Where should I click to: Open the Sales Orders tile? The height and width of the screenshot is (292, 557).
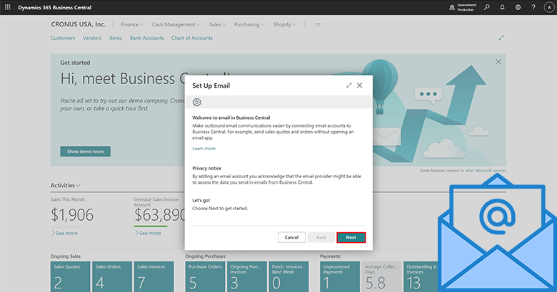[x=112, y=277]
